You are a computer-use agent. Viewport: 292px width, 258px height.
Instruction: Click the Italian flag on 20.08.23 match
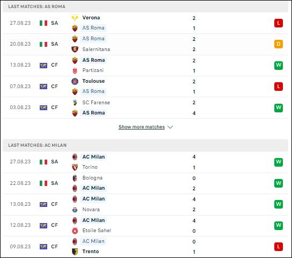click(x=43, y=44)
